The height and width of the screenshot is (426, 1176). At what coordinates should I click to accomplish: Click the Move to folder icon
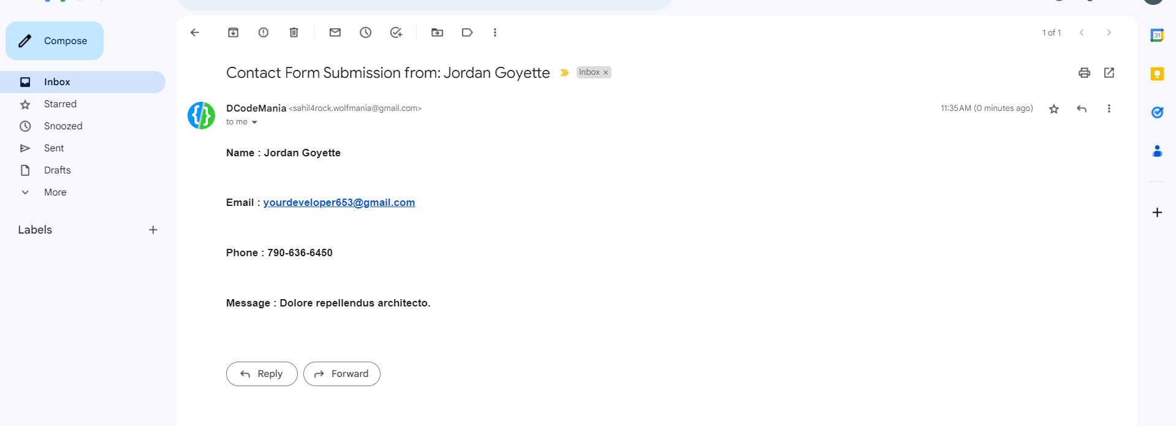point(437,32)
